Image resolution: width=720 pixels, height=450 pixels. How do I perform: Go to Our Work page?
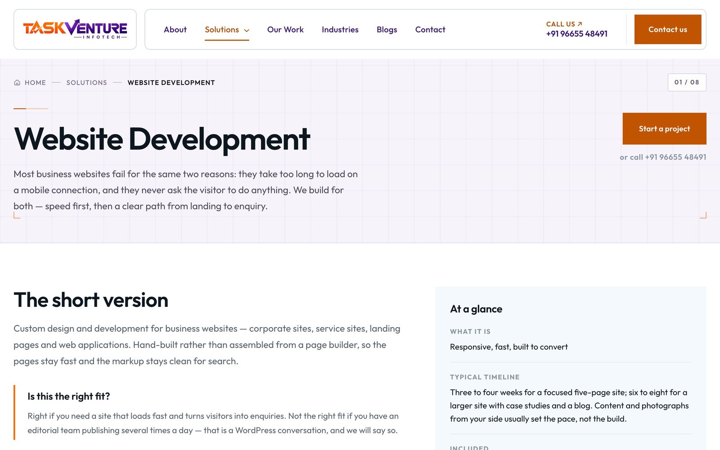[285, 30]
